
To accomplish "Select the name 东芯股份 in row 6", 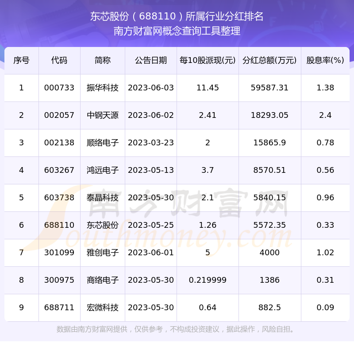I will [x=103, y=225].
